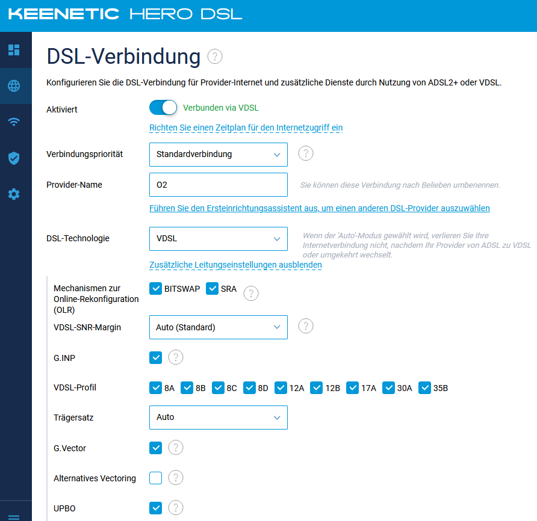Uncheck VDSL profile 8D
Image resolution: width=537 pixels, height=521 pixels.
tap(249, 388)
